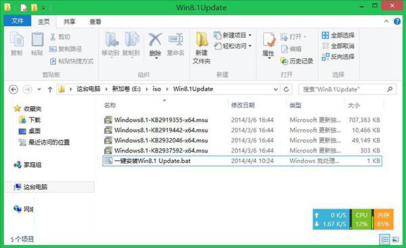The width and height of the screenshot is (406, 248).
Task: Open the File (文件) tab
Action: tap(18, 20)
